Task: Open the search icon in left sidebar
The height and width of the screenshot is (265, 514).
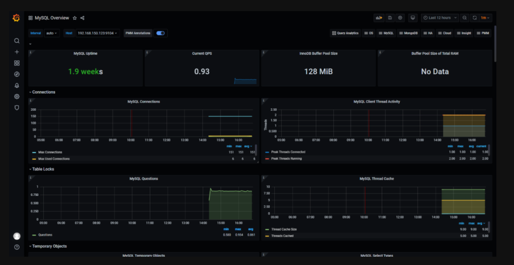Action: 17,41
